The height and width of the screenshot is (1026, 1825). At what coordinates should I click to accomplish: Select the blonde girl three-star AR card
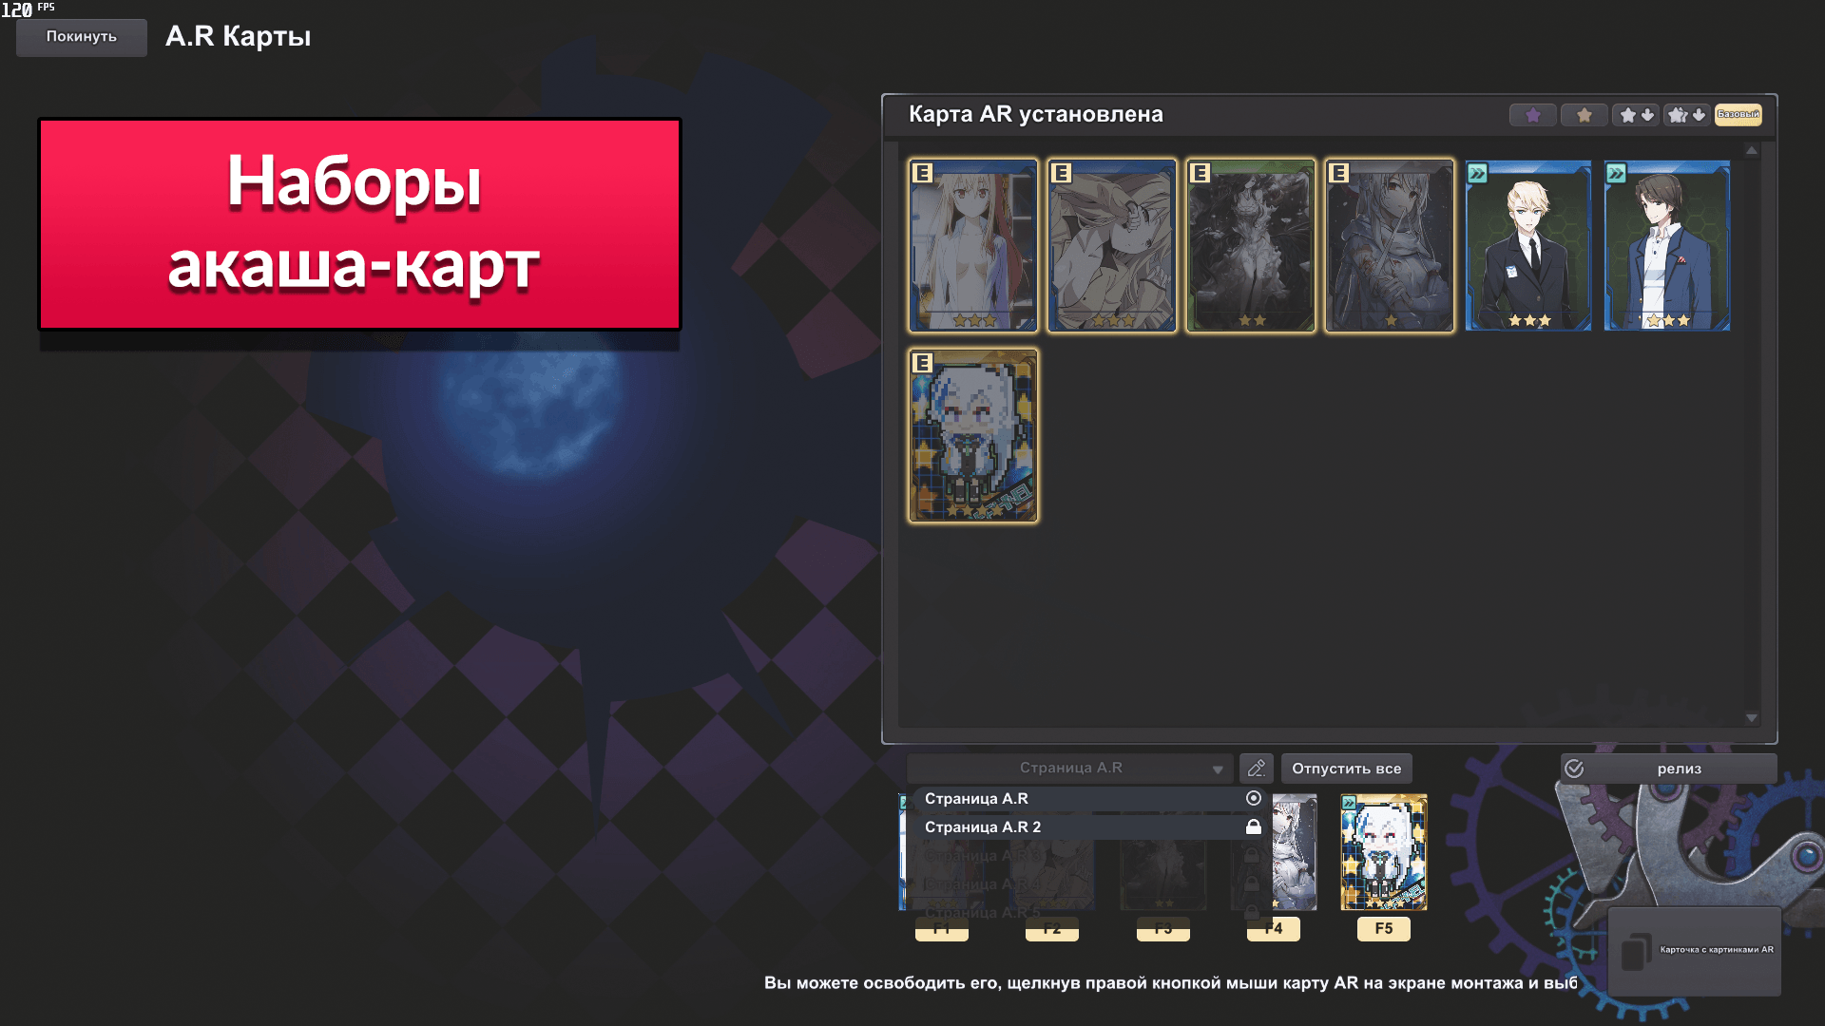tap(972, 246)
